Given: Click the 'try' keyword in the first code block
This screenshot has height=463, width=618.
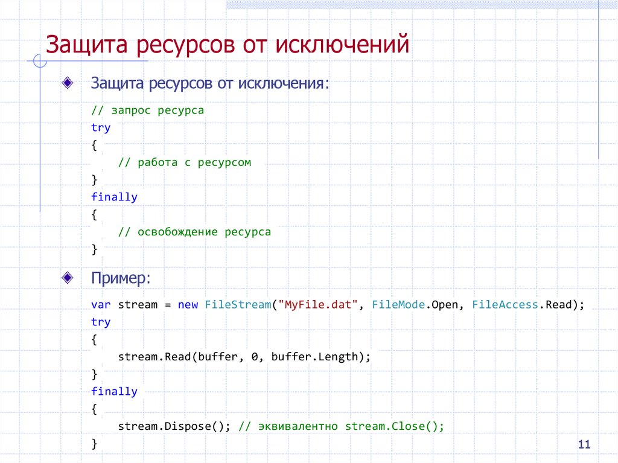Looking at the screenshot, I should [x=100, y=127].
